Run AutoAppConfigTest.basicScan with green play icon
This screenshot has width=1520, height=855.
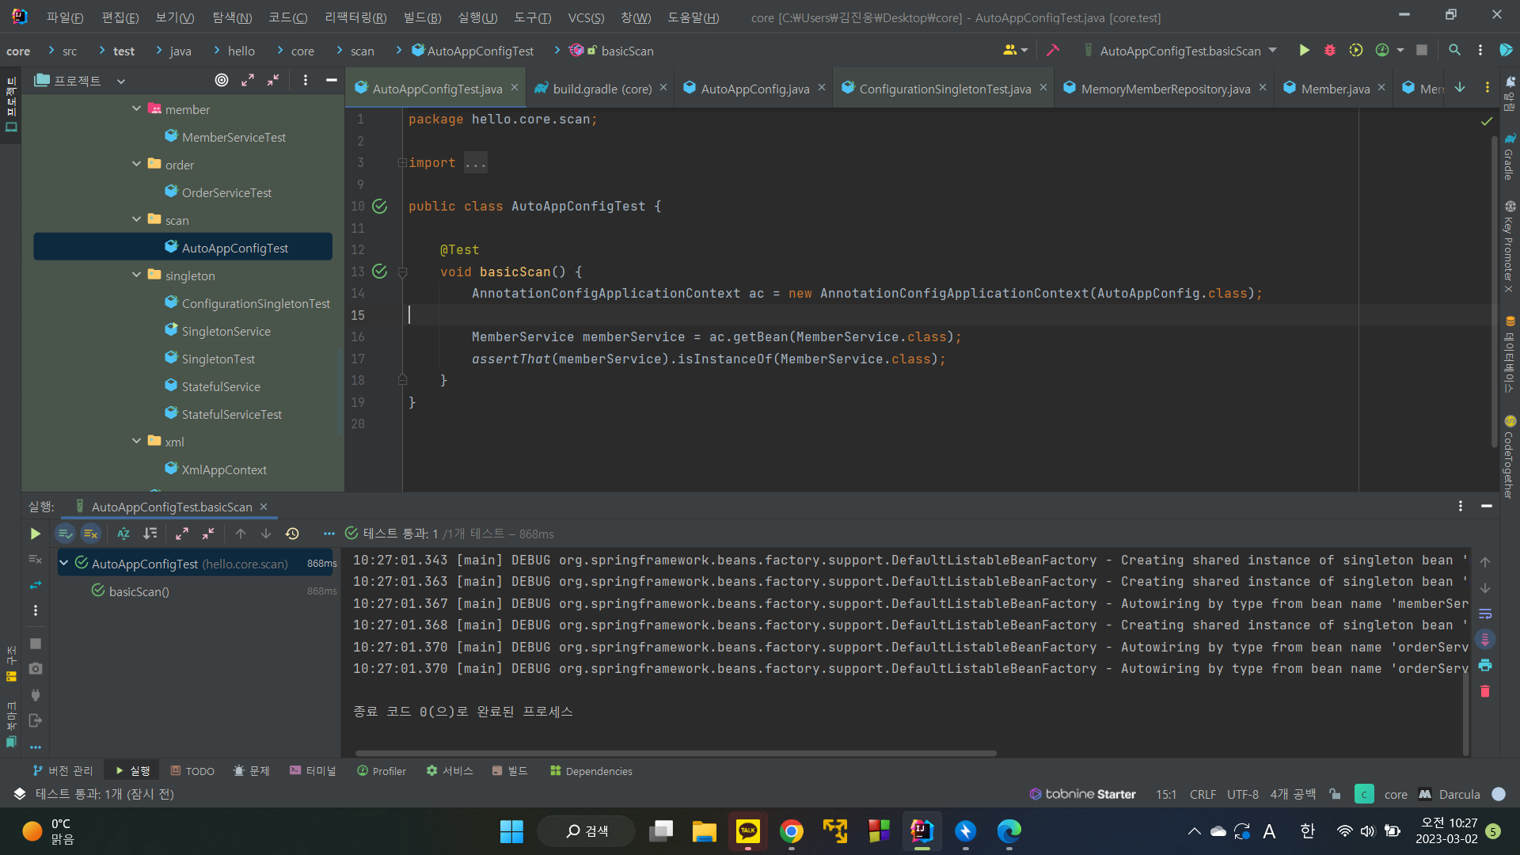tap(1304, 51)
